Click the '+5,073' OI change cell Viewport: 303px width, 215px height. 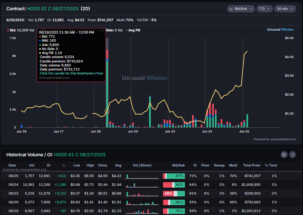[x=60, y=202]
